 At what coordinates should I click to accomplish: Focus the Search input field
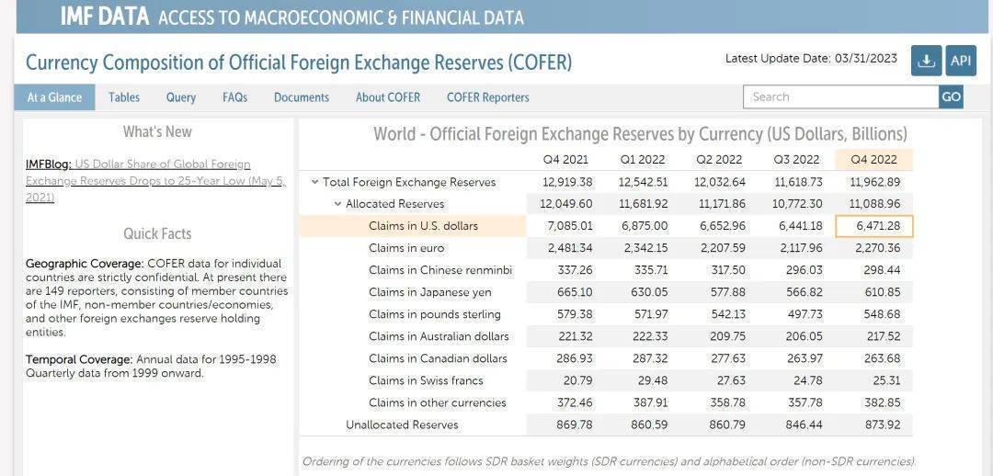(841, 96)
